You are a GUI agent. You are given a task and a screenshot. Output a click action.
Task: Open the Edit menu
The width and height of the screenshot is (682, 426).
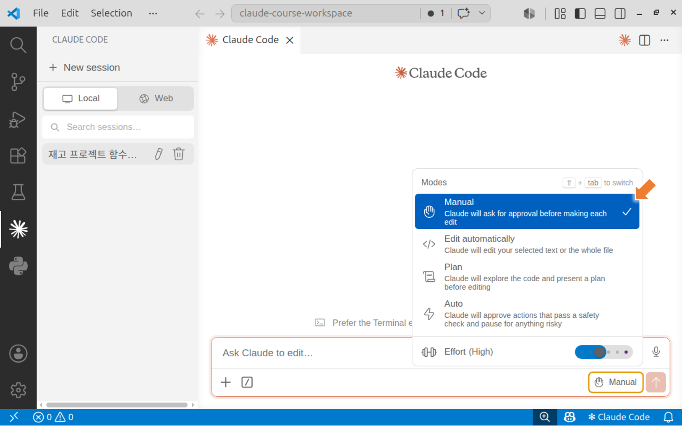pos(70,13)
